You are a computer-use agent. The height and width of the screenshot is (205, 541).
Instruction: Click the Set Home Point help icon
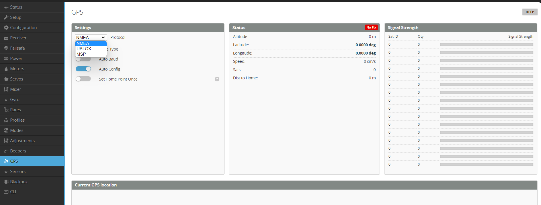217,79
